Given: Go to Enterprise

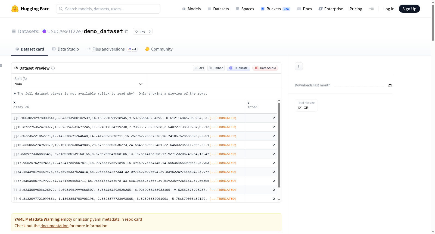Looking at the screenshot, I should coord(331,9).
